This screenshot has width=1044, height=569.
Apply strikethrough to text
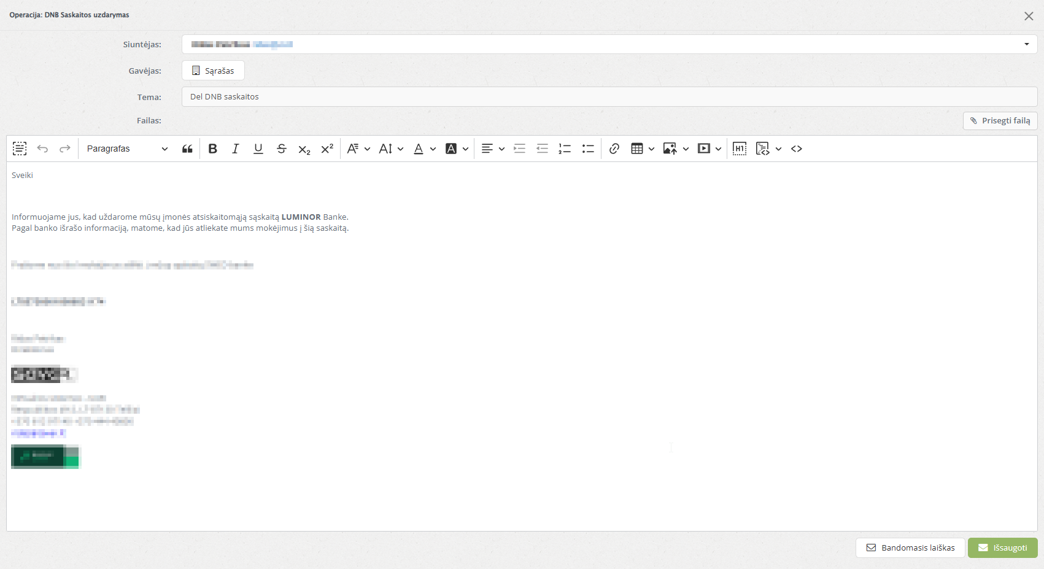pos(281,149)
